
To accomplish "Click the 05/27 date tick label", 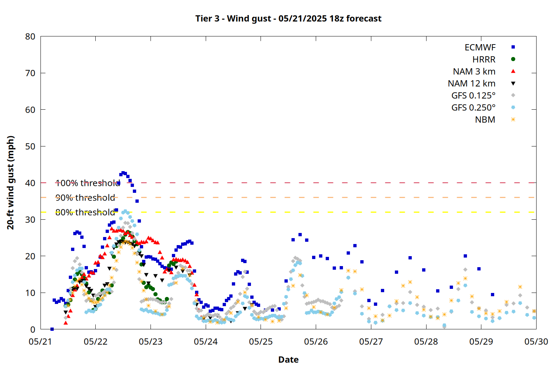I will pyautogui.click(x=371, y=342).
